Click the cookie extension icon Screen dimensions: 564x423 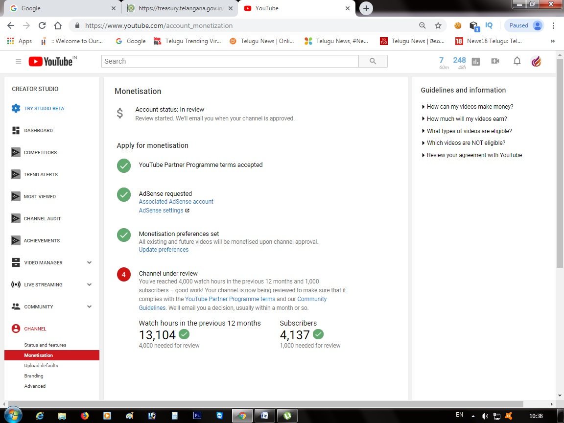click(458, 25)
